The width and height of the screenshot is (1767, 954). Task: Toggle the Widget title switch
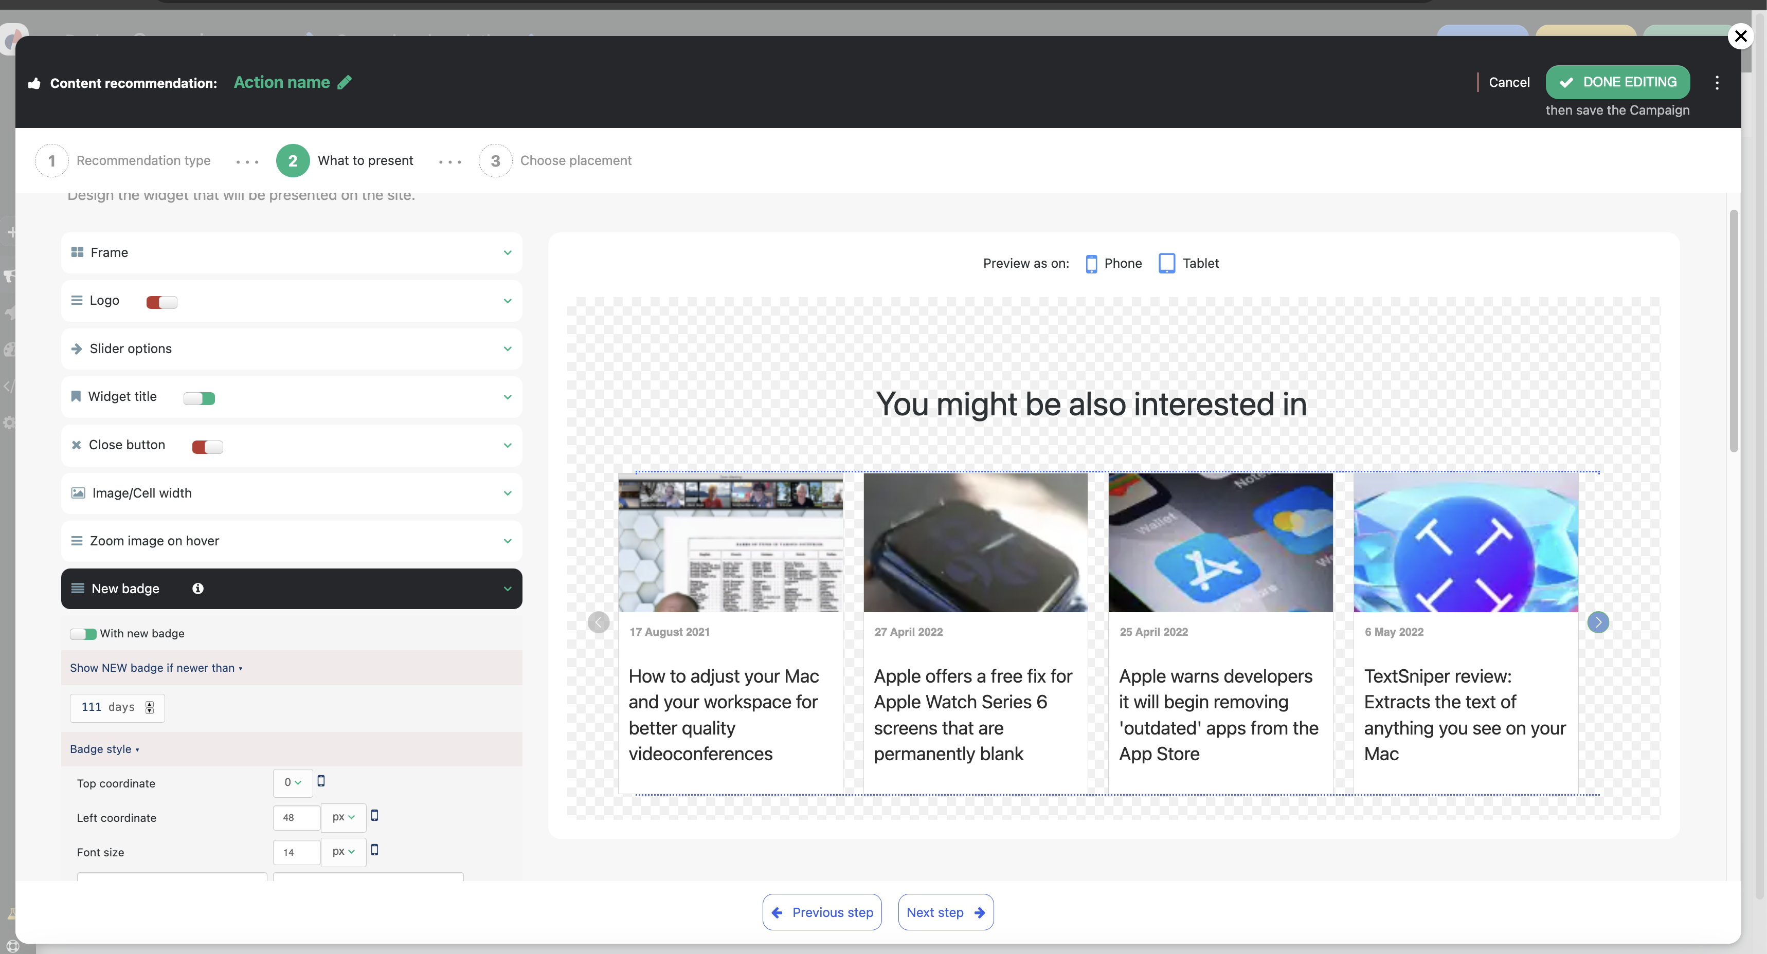pyautogui.click(x=199, y=398)
